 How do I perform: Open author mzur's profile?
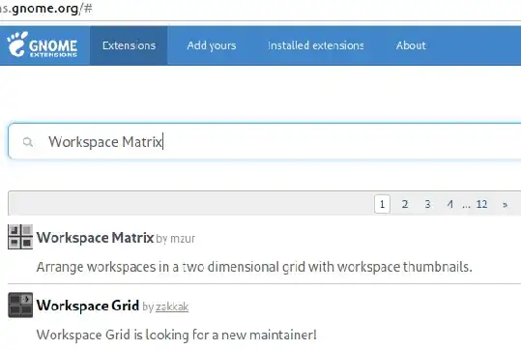[x=183, y=239]
